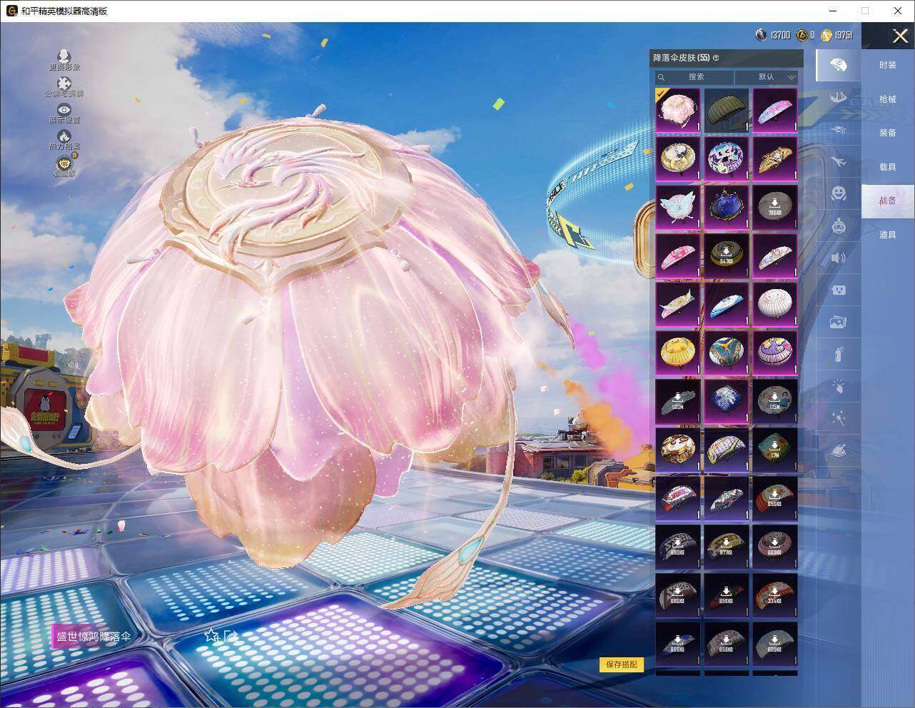Click the badge currency icon showing 0
915x708 pixels.
[802, 35]
